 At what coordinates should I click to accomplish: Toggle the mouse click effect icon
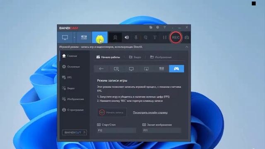click(145, 37)
